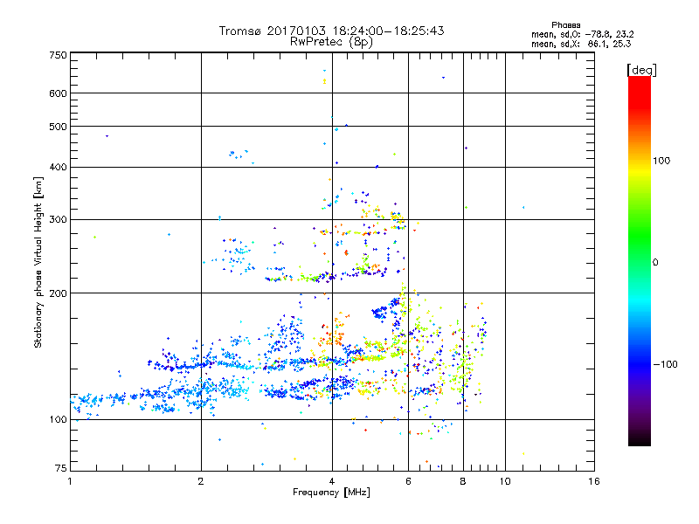Click 'mean, sd,X: 86.1, 25.3' text
Viewport: 699px width, 524px height.
pos(581,44)
